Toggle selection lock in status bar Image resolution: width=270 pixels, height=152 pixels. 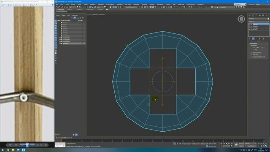click(x=177, y=144)
